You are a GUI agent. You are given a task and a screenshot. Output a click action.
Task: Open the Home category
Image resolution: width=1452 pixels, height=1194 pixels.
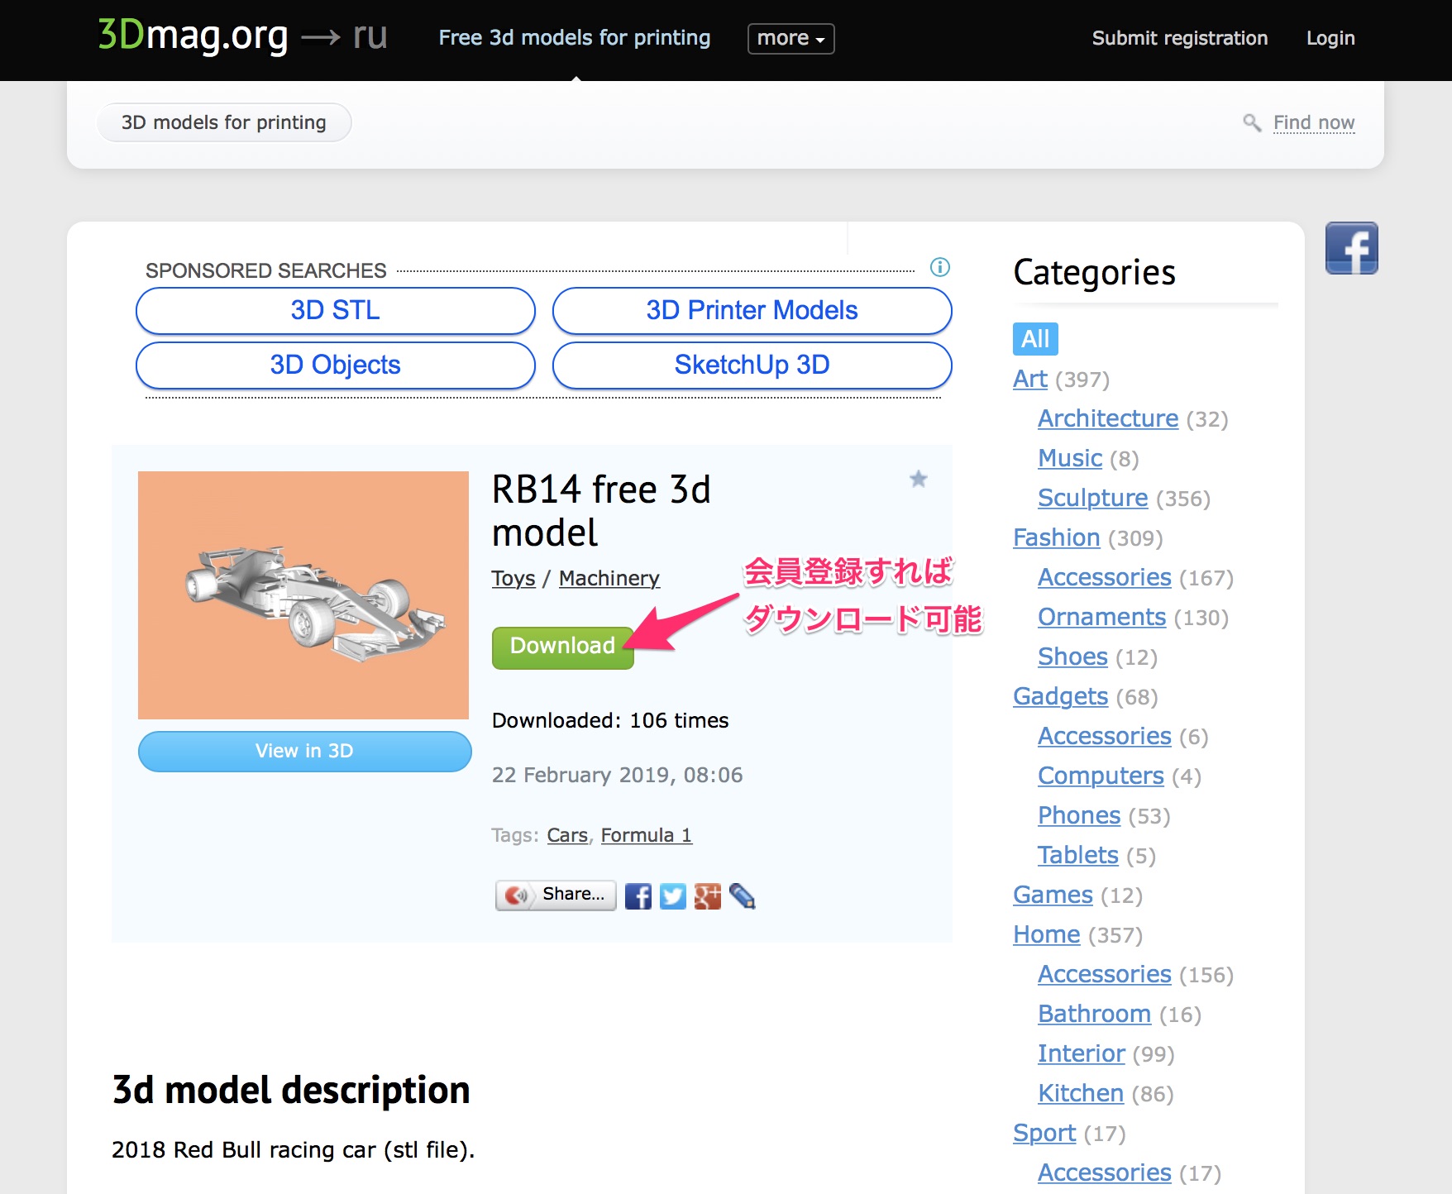(1047, 934)
